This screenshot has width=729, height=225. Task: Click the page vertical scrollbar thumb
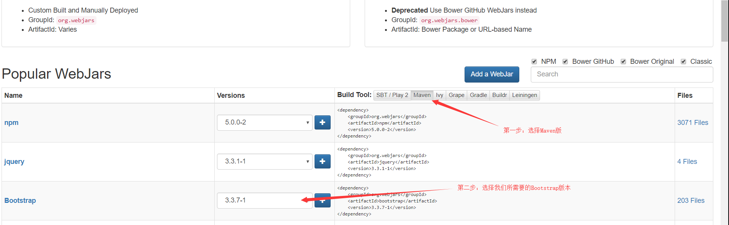coord(725,21)
